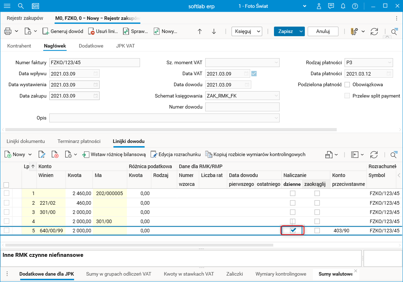403x282 pixels.
Task: Open the Księguj dropdown
Action: coord(247,31)
